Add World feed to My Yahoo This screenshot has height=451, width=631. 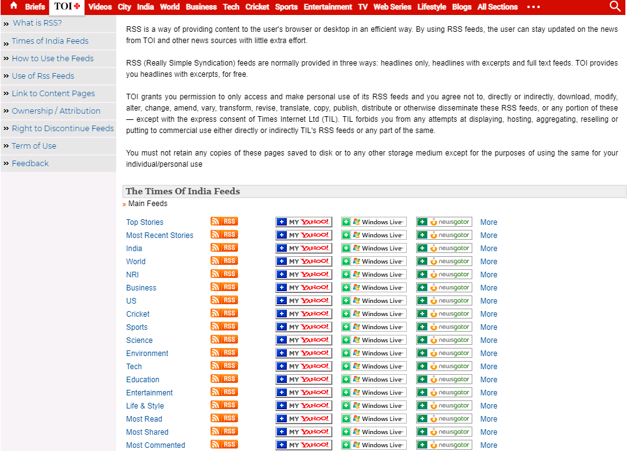point(304,262)
